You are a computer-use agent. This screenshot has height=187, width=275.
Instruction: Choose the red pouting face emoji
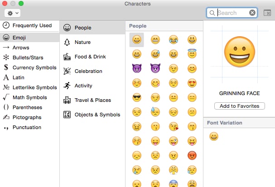[x=192, y=155]
